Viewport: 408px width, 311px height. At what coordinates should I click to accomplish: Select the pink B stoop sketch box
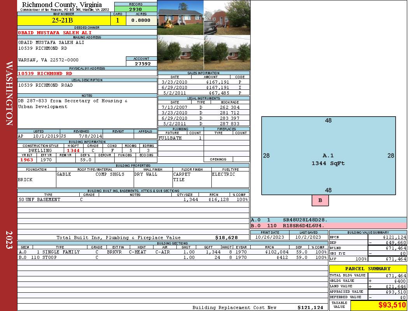(320, 200)
